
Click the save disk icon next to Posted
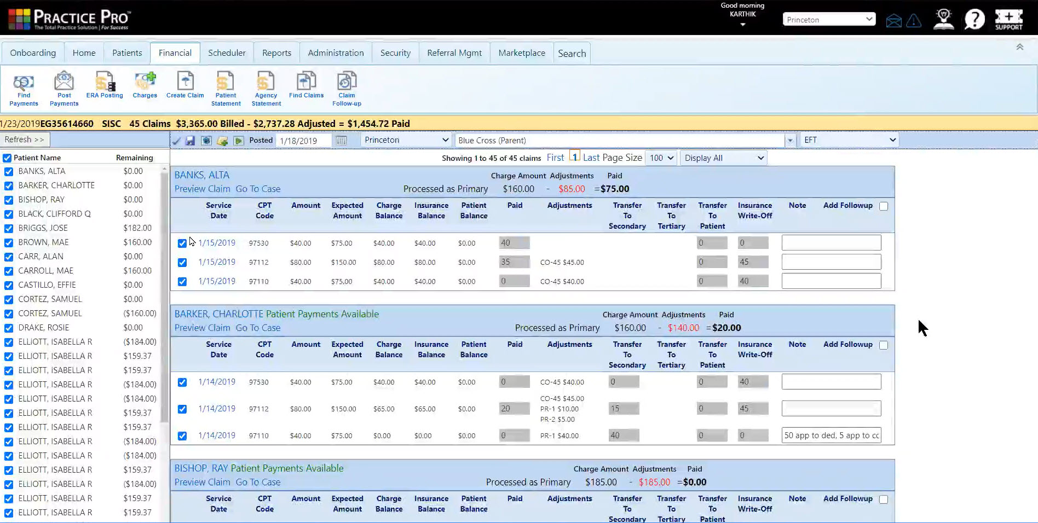190,141
